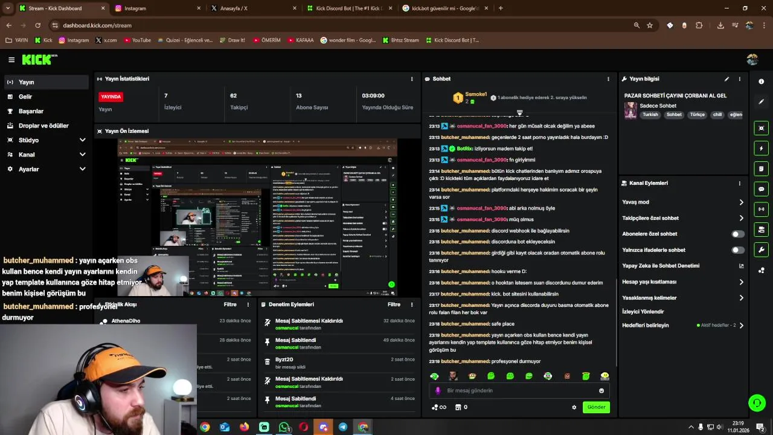Open WhatsApp from the taskbar
773x435 pixels.
pos(284,427)
